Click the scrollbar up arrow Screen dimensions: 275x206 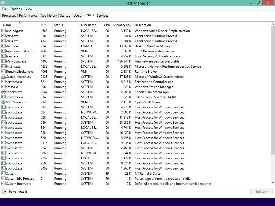[x=273, y=24]
